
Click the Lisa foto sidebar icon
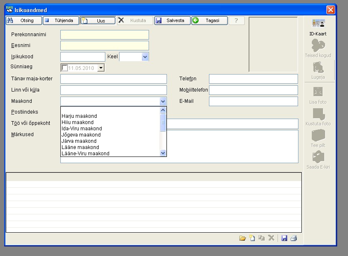(x=318, y=92)
